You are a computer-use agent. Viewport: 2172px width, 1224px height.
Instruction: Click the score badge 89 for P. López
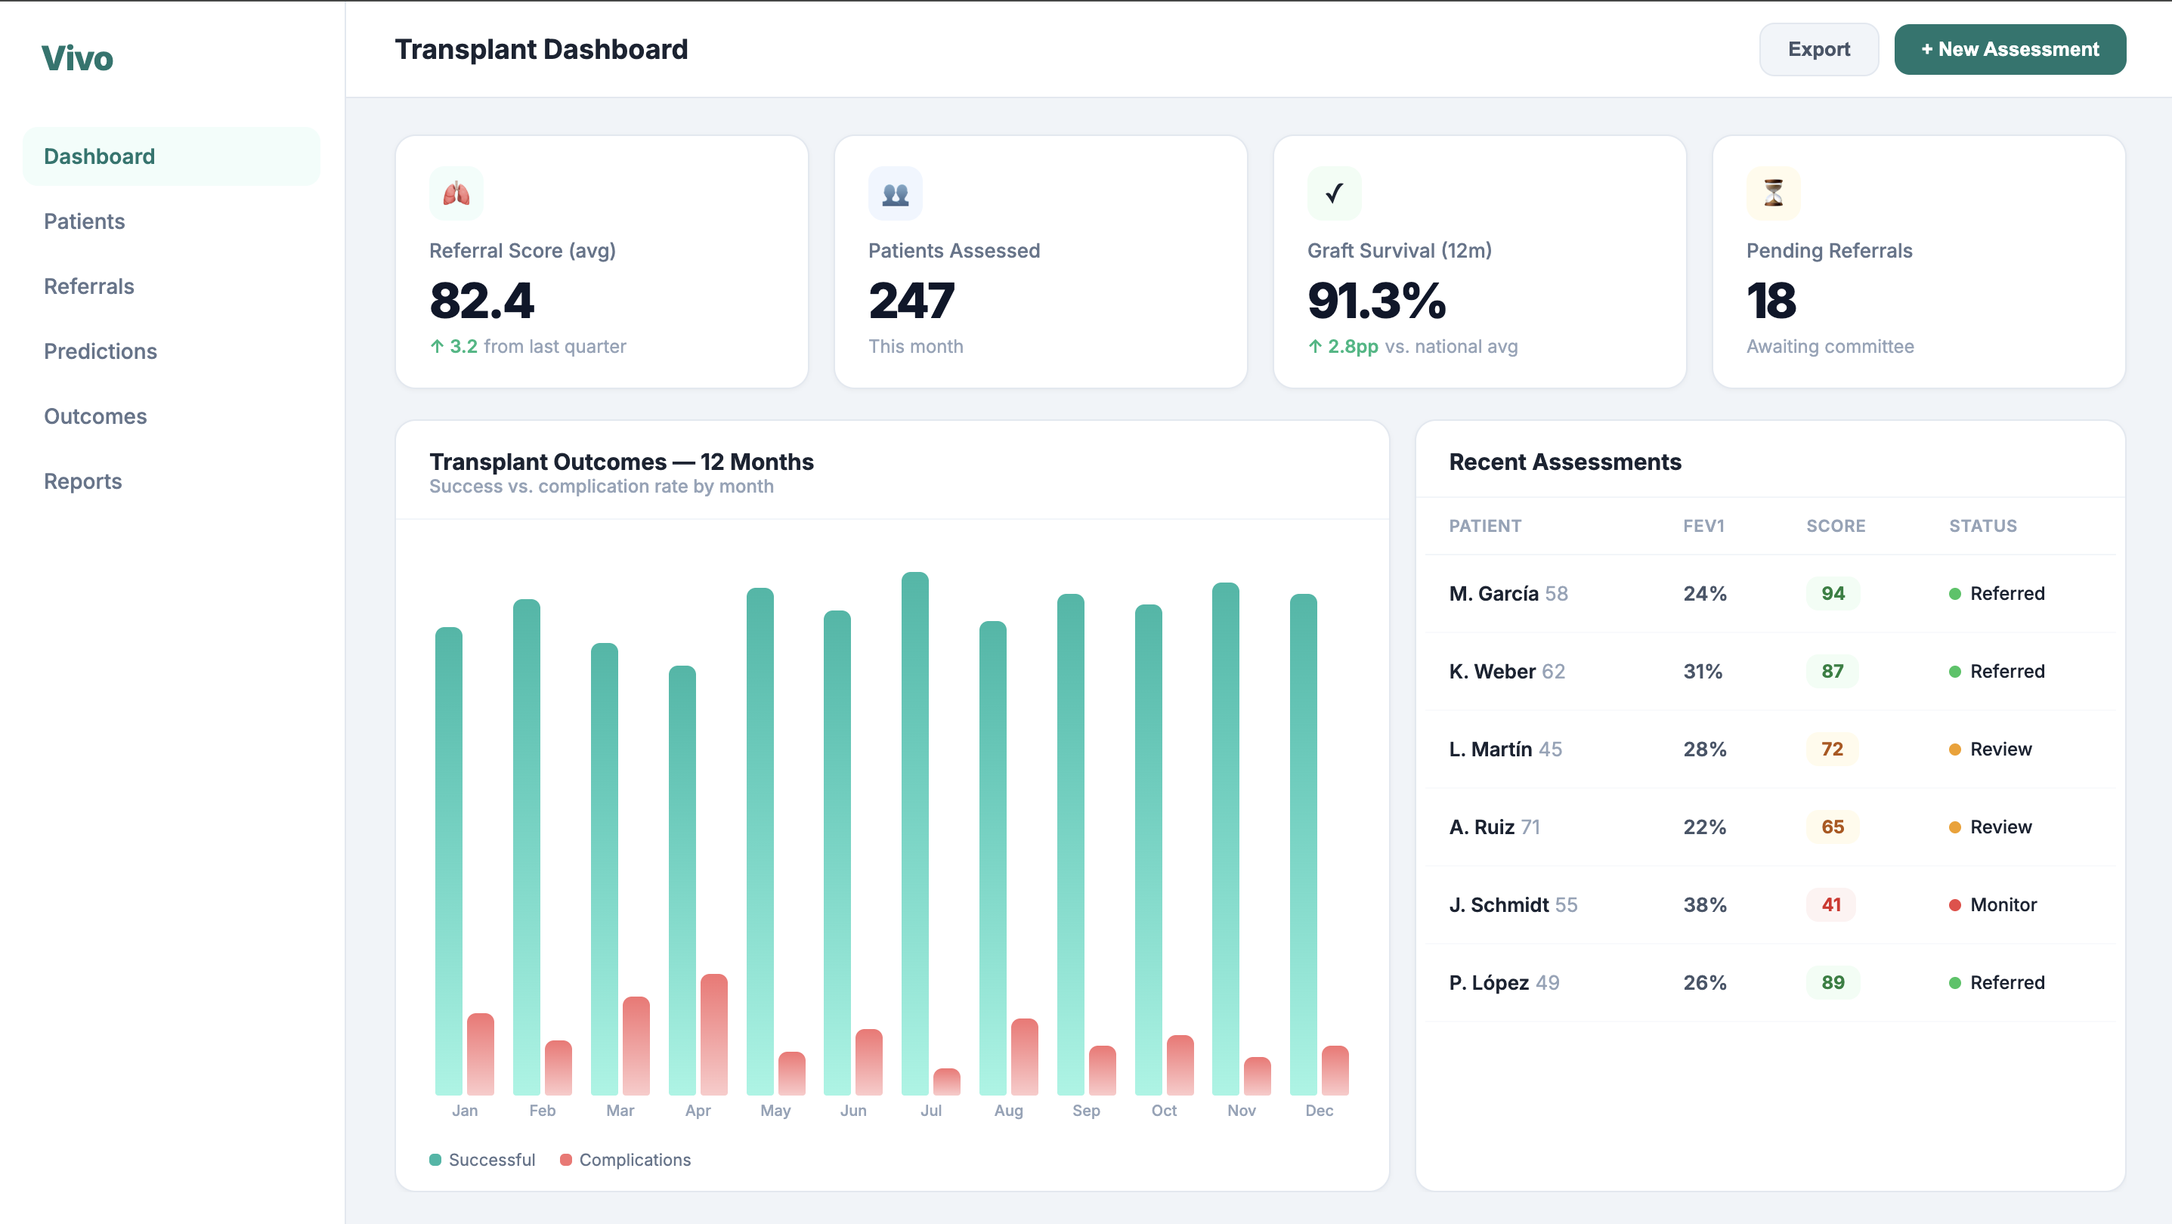click(1833, 983)
